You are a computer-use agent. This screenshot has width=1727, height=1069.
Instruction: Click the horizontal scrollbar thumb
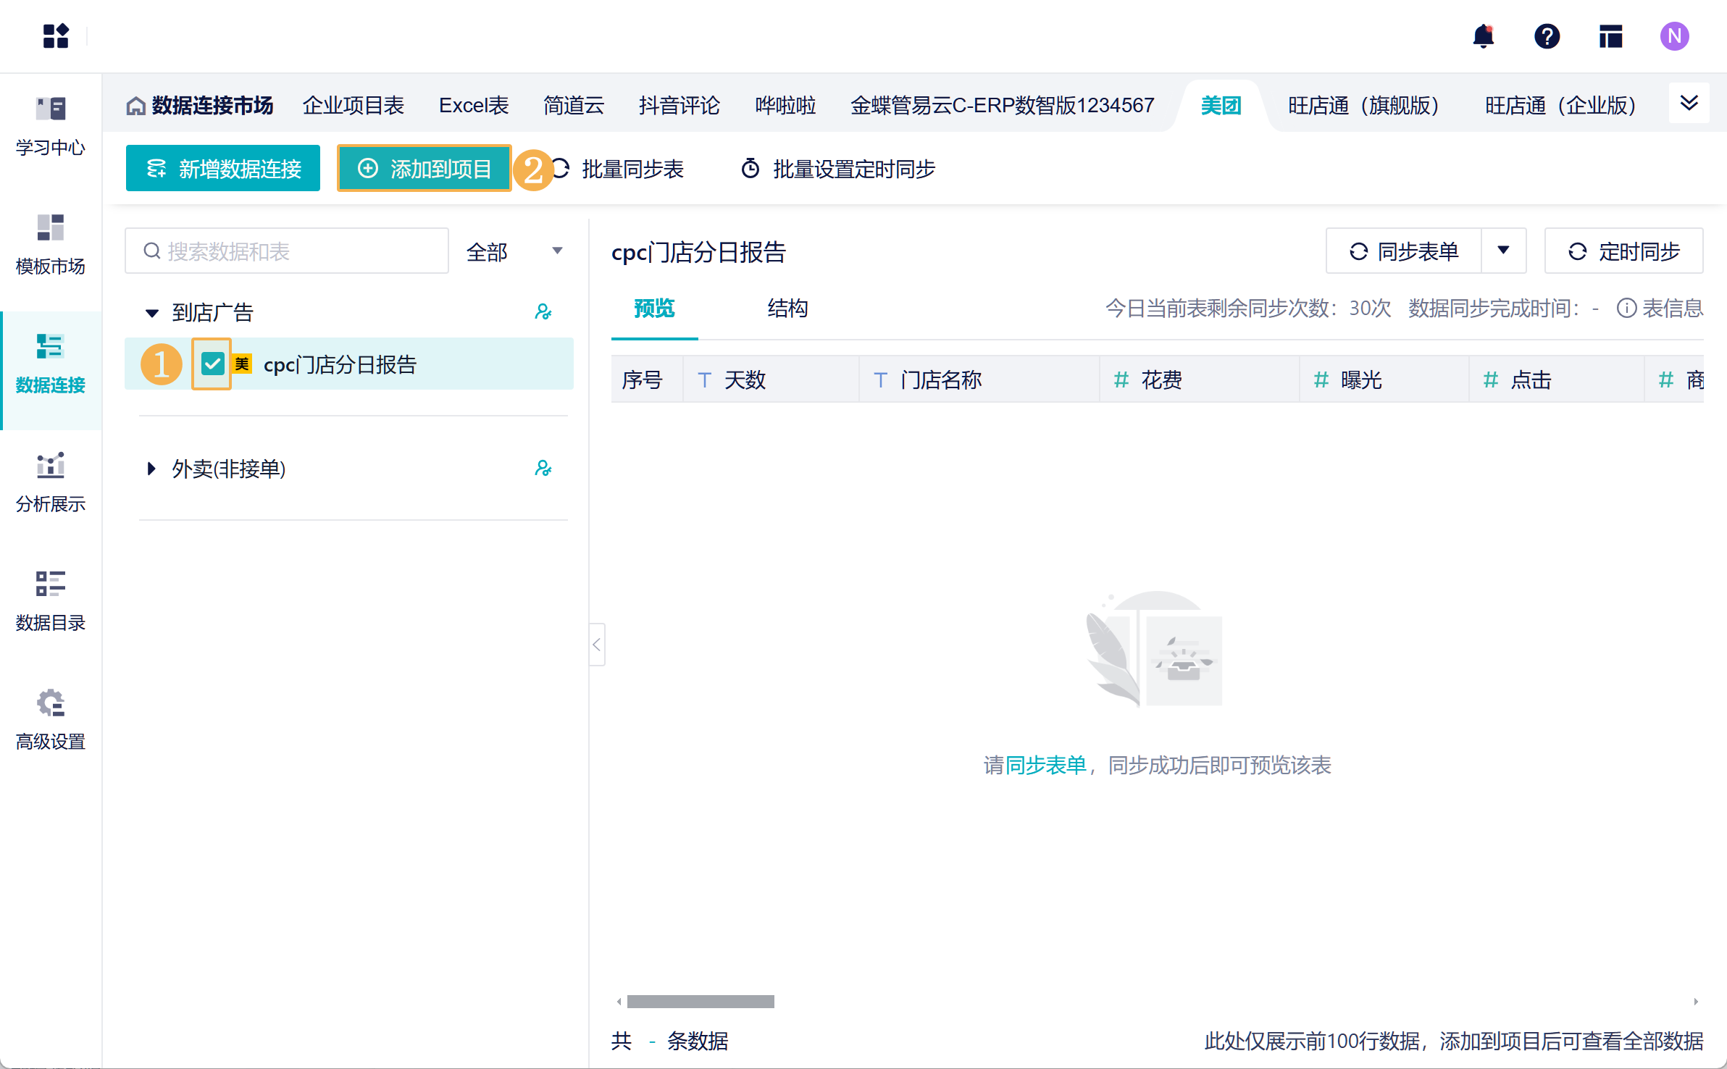click(x=701, y=1001)
